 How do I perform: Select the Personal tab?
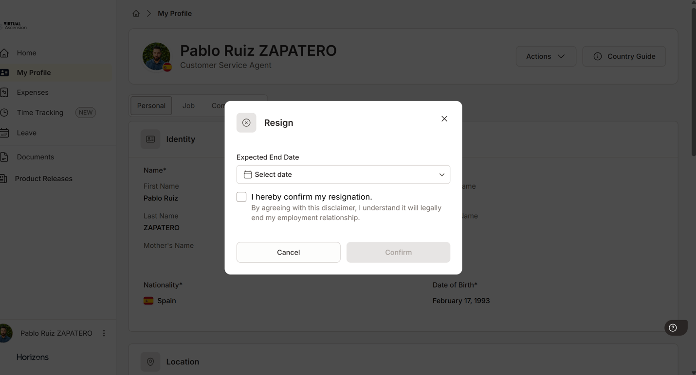tap(151, 106)
